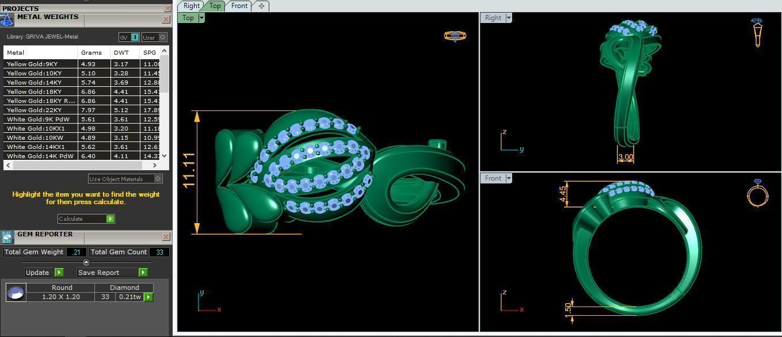Click the ring orientation icon in Top viewport

pyautogui.click(x=455, y=36)
